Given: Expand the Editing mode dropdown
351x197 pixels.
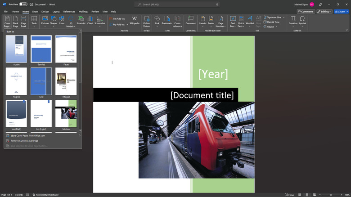Looking at the screenshot, I should 324,11.
